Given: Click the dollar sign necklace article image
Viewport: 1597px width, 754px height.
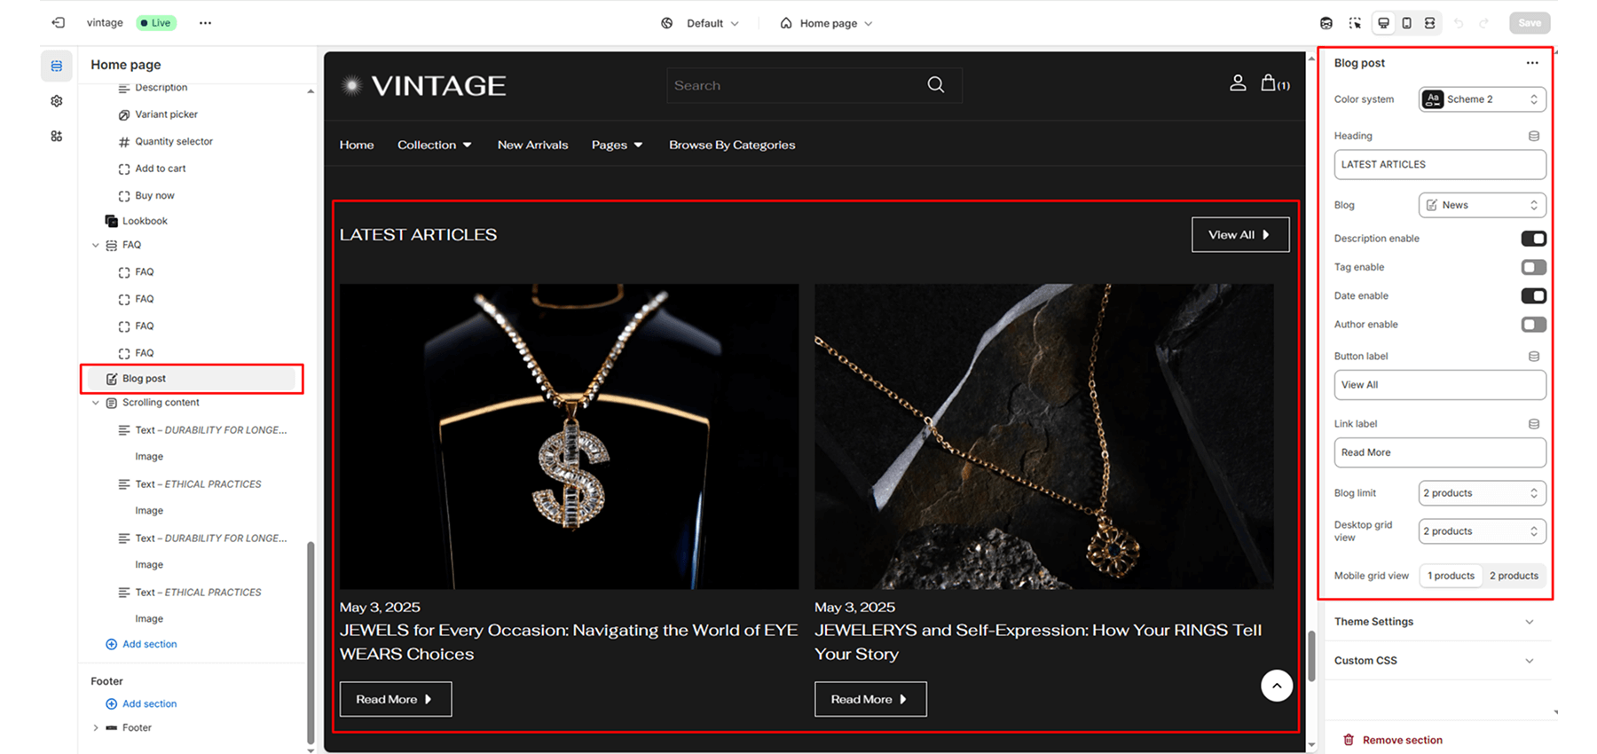Looking at the screenshot, I should [569, 436].
